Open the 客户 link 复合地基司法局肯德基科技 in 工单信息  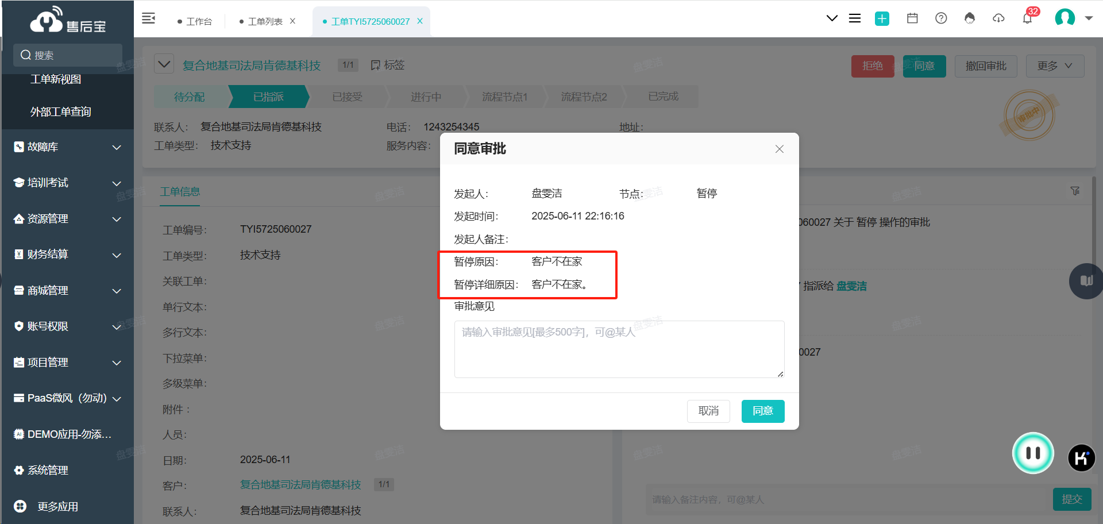click(300, 485)
